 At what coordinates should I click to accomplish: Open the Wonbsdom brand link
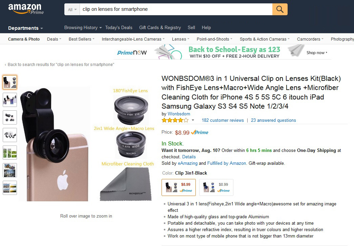[x=179, y=114]
